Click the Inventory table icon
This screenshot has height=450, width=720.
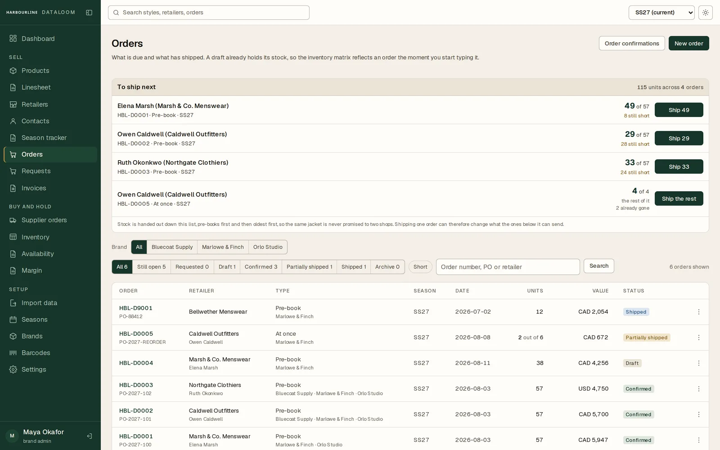[x=13, y=237]
